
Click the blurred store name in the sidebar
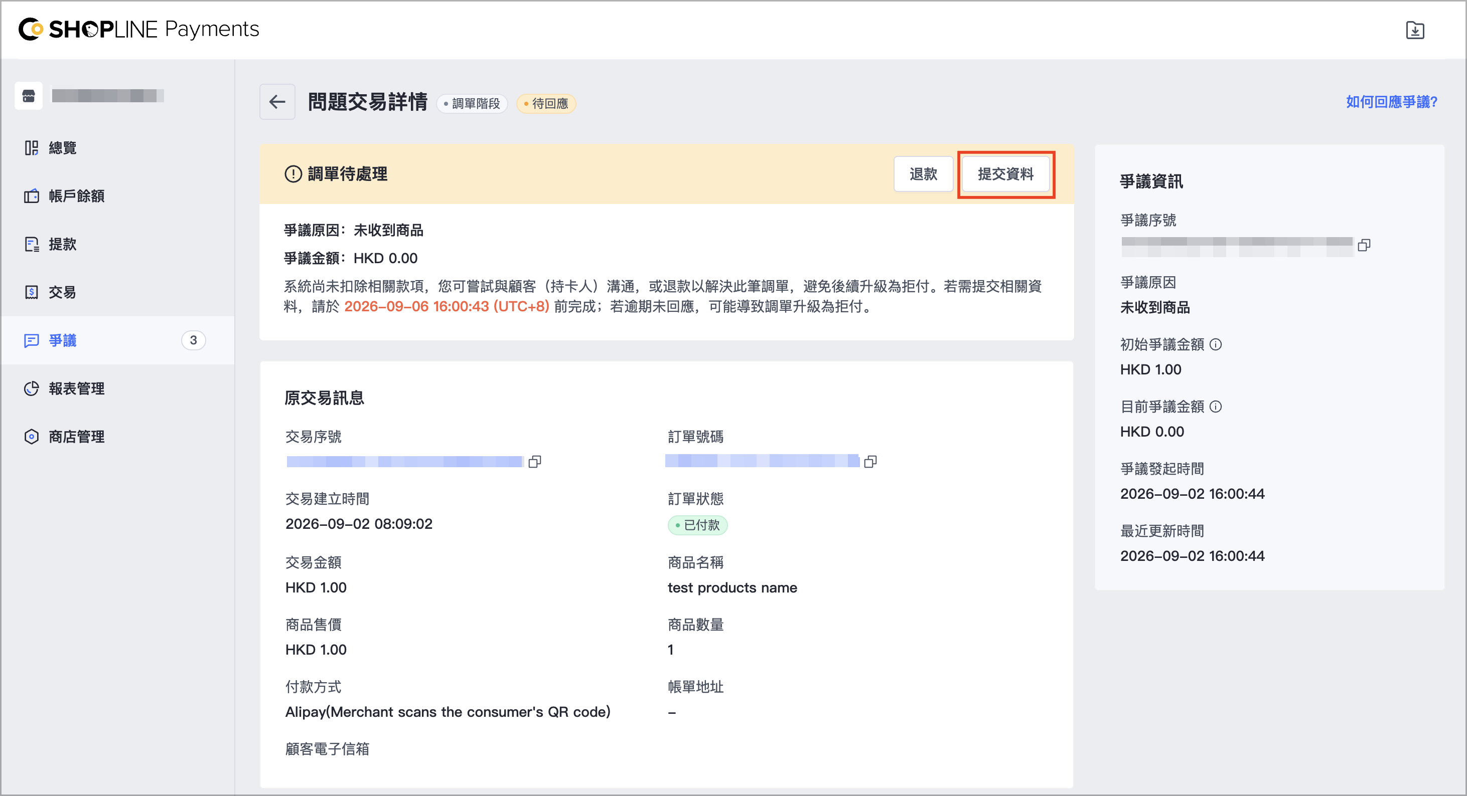point(108,96)
